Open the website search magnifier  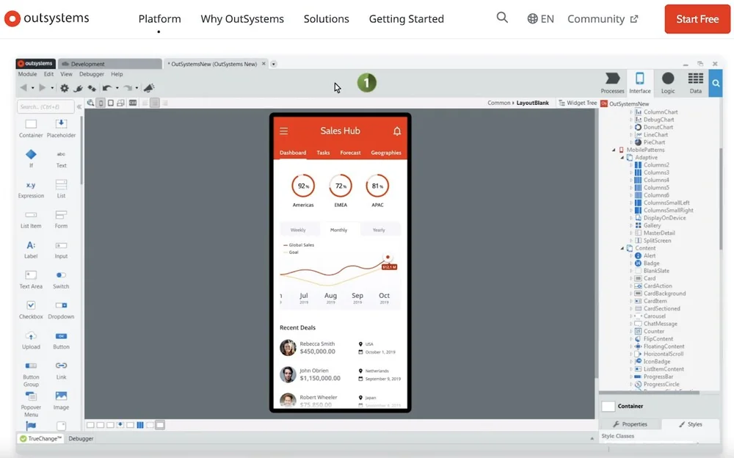pyautogui.click(x=502, y=18)
